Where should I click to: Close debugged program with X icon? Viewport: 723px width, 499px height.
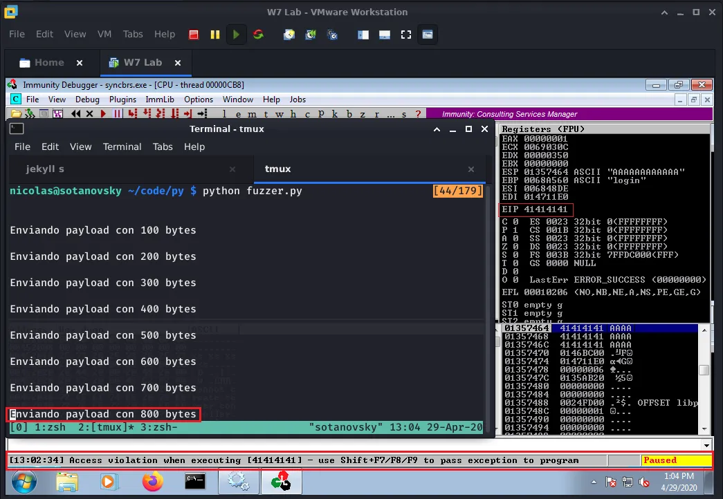(89, 114)
